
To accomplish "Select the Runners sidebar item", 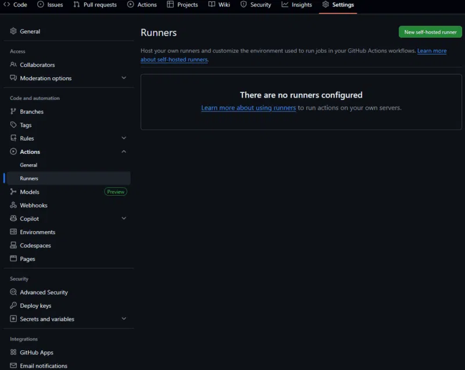I will [x=69, y=178].
